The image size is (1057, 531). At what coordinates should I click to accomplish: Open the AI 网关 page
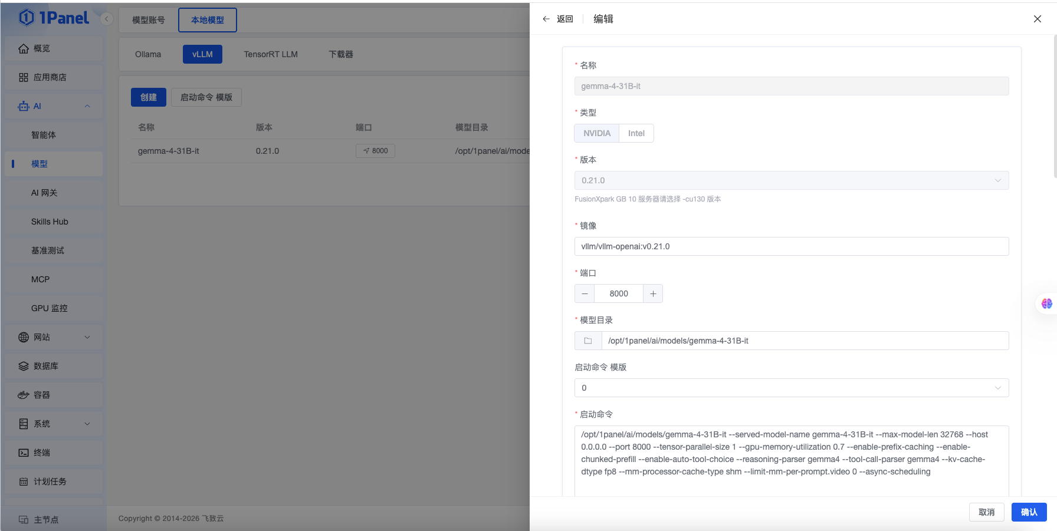point(54,193)
